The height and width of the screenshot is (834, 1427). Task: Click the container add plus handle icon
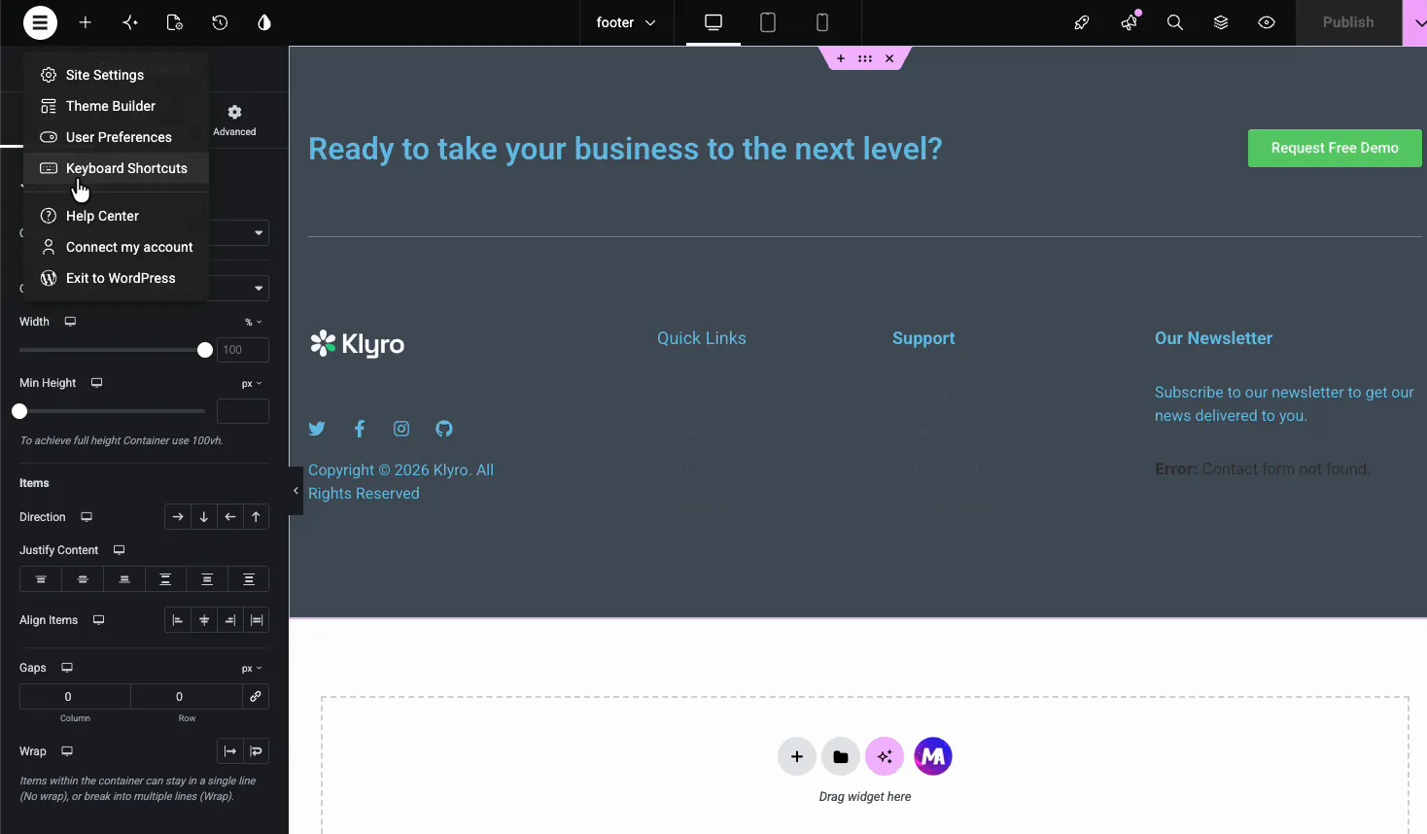coord(841,58)
